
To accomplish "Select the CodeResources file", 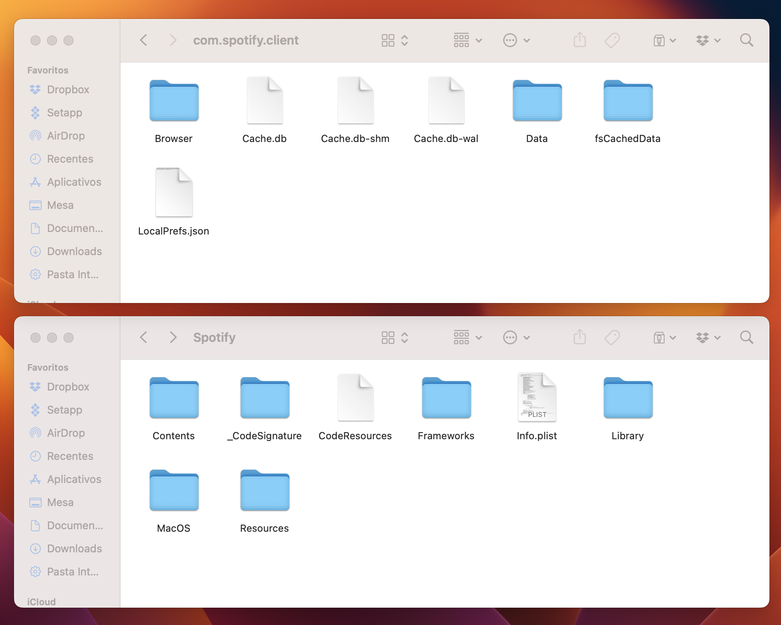I will tap(355, 398).
